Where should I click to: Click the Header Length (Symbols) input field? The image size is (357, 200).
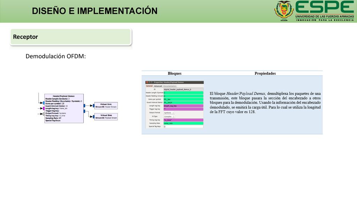183,93
